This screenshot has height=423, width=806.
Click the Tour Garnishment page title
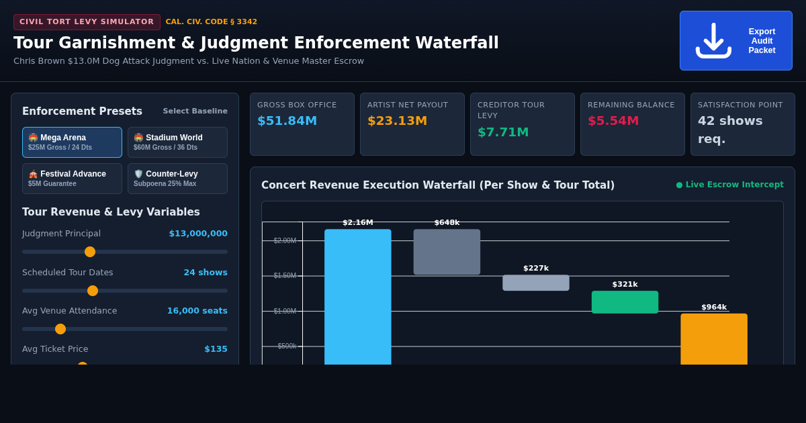coord(256,43)
